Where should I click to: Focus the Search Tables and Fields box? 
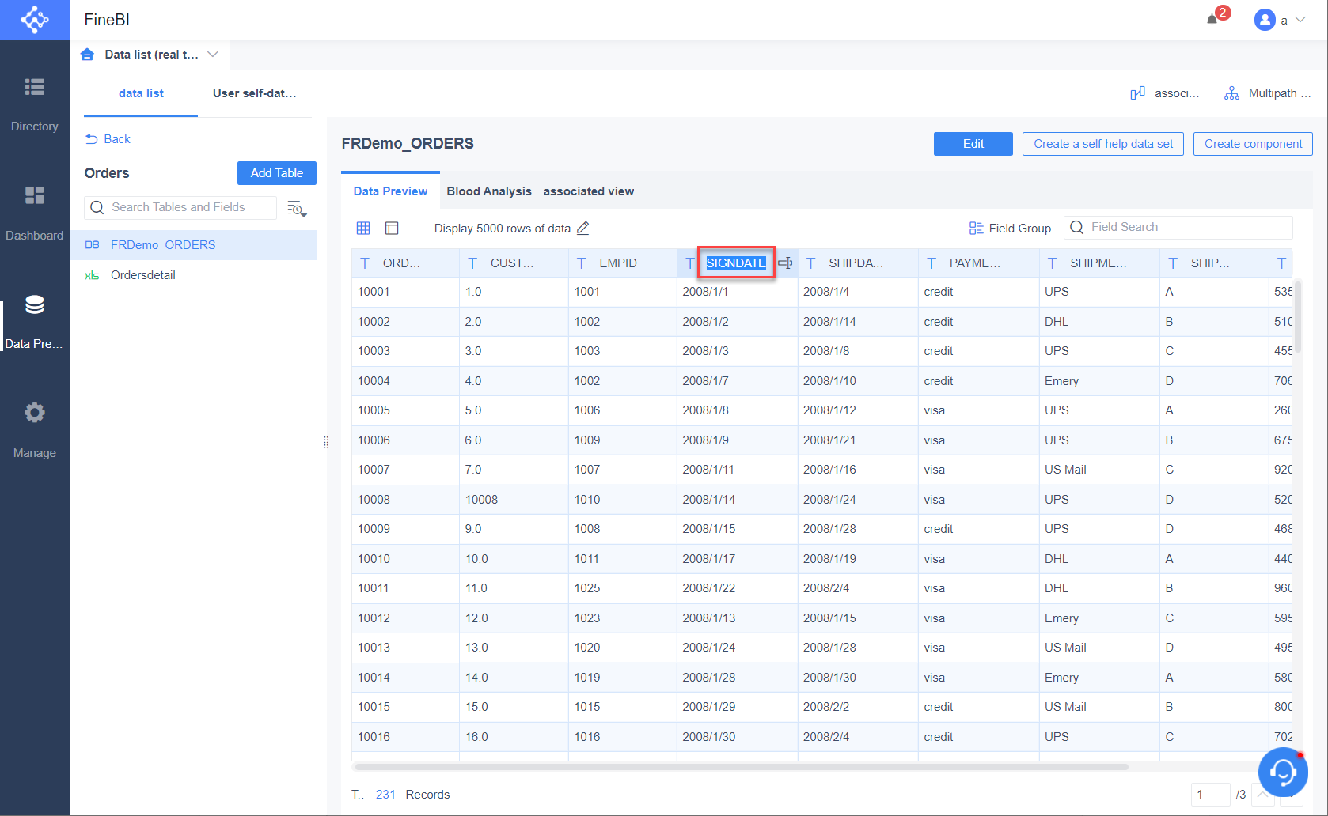(x=180, y=207)
